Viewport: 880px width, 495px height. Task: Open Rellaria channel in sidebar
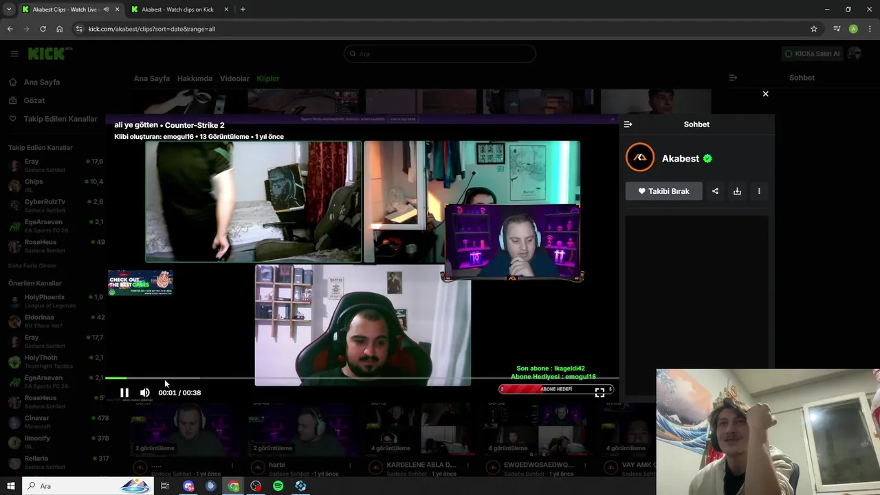pyautogui.click(x=55, y=462)
